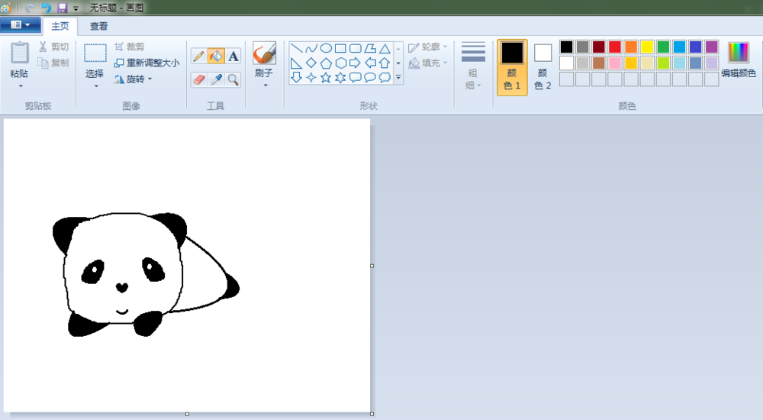Click the Resize image button

(x=147, y=63)
